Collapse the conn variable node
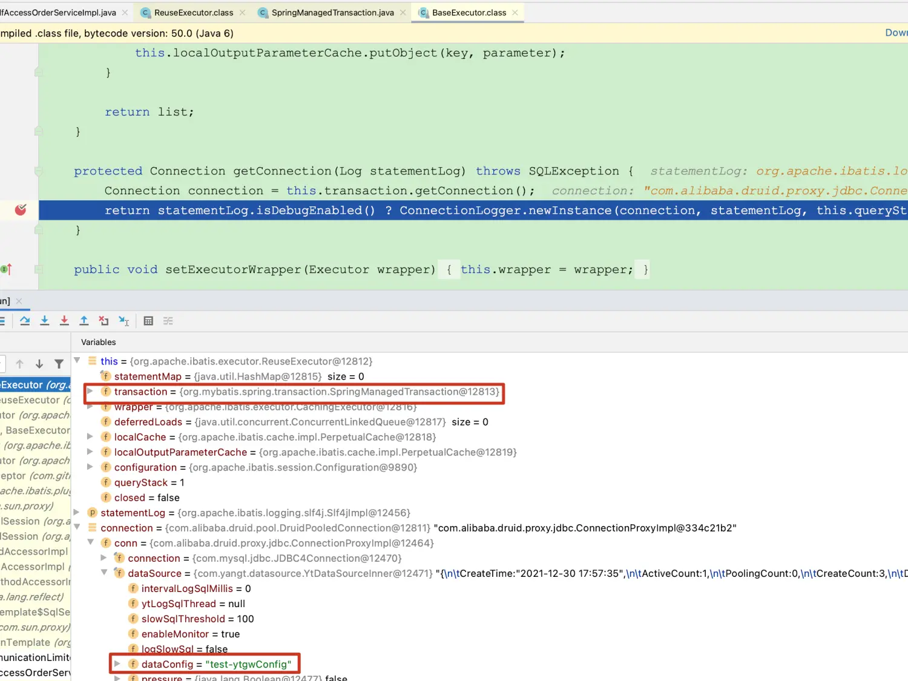Viewport: 908px width, 681px height. (x=91, y=542)
